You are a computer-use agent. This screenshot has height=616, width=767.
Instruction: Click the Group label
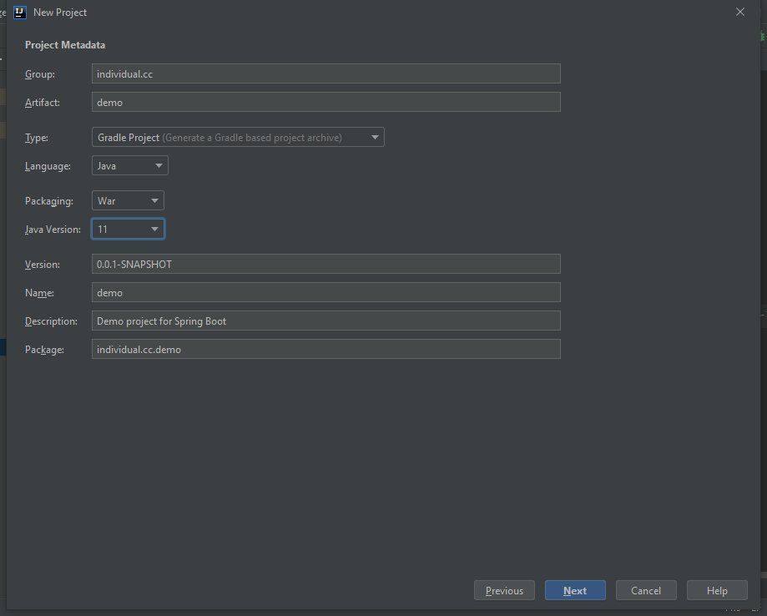[40, 74]
